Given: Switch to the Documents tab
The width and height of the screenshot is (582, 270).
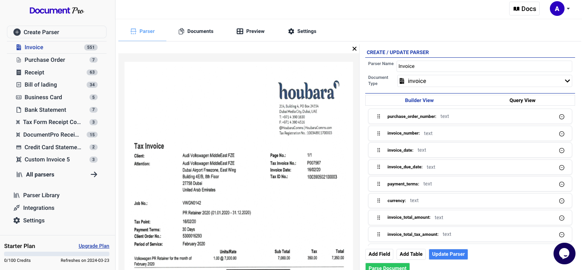Looking at the screenshot, I should coord(196,31).
